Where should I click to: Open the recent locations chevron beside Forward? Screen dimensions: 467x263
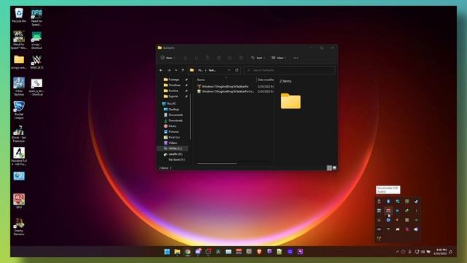(x=176, y=70)
